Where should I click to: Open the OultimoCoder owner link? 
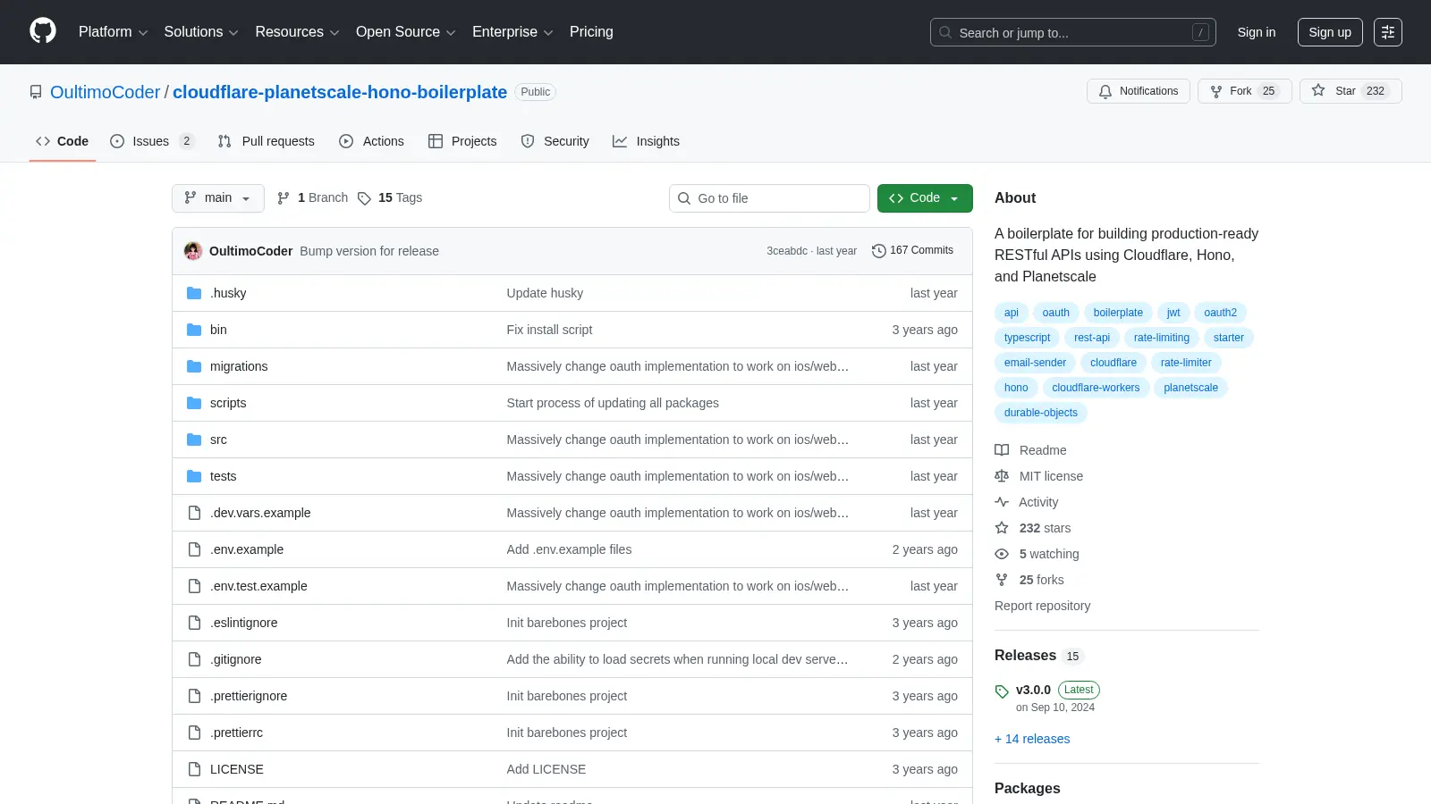click(105, 92)
